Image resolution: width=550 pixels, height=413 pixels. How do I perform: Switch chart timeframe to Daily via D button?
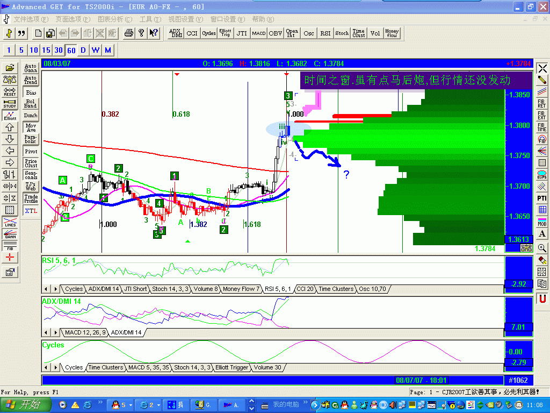coord(82,50)
